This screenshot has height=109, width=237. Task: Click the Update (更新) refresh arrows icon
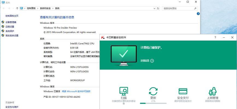click(x=153, y=91)
